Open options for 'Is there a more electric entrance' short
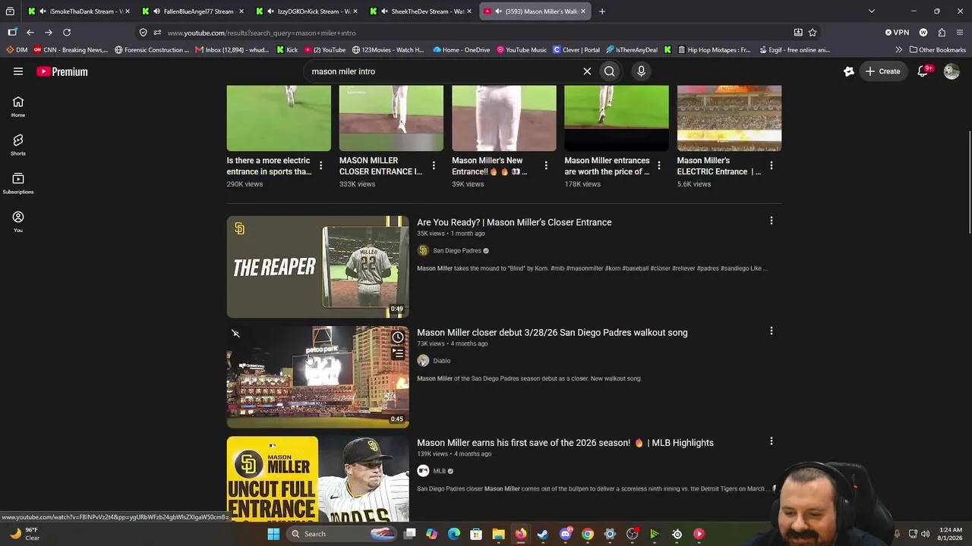The height and width of the screenshot is (546, 972). [x=321, y=165]
